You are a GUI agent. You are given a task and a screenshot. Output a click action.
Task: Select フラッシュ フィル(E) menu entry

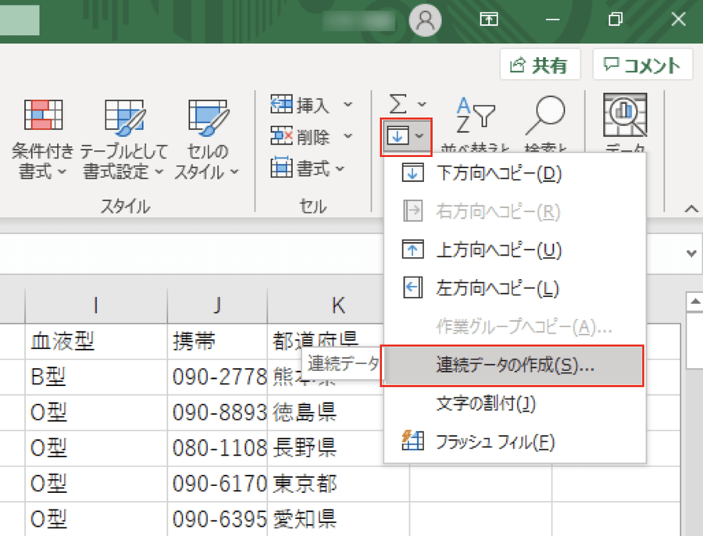(494, 442)
